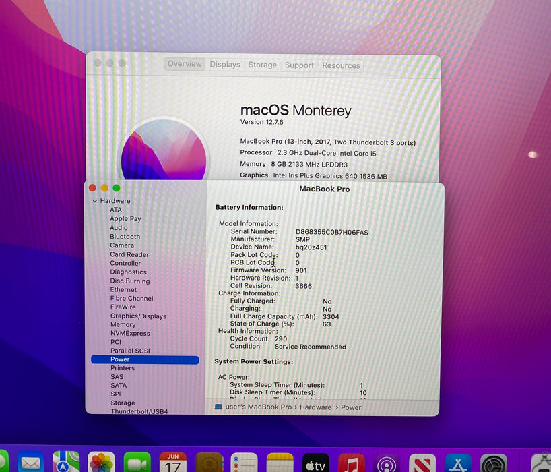Launch FaceTime from the Dock

click(137, 462)
